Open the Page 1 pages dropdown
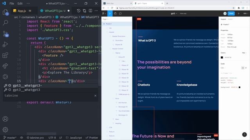This screenshot has height=140, width=250. 105,19
